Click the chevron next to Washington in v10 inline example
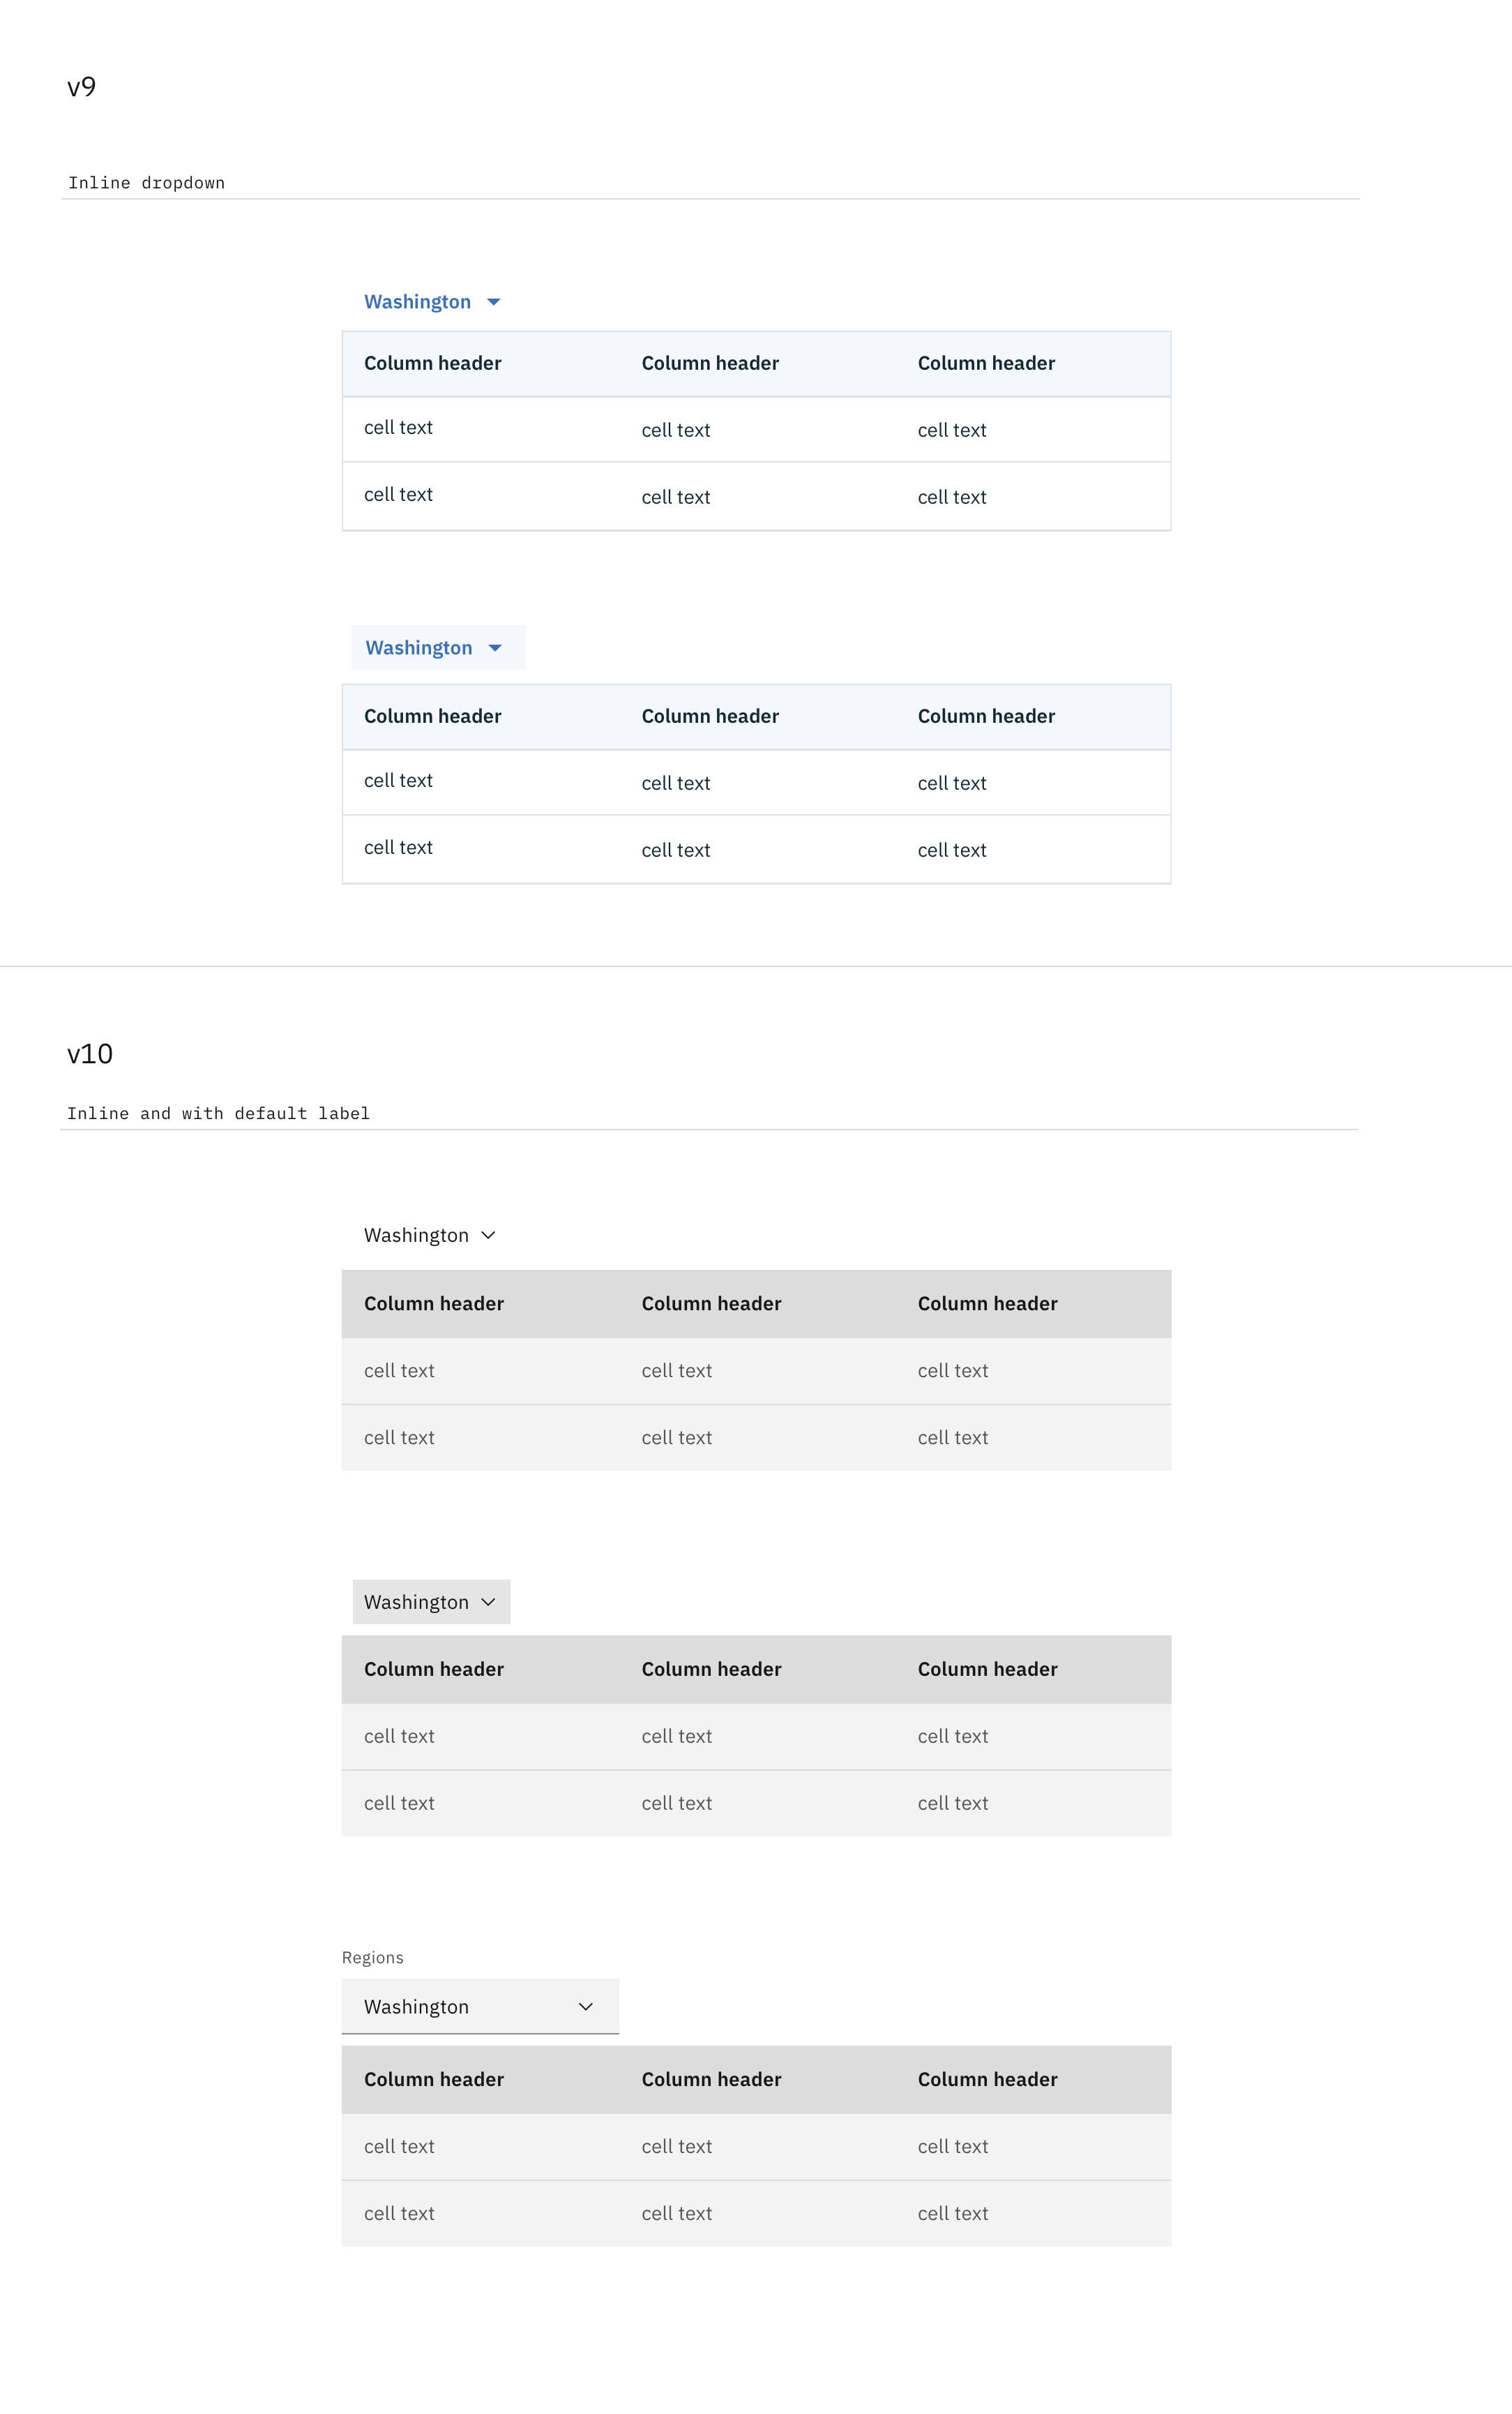1512x2414 pixels. pyautogui.click(x=489, y=1234)
